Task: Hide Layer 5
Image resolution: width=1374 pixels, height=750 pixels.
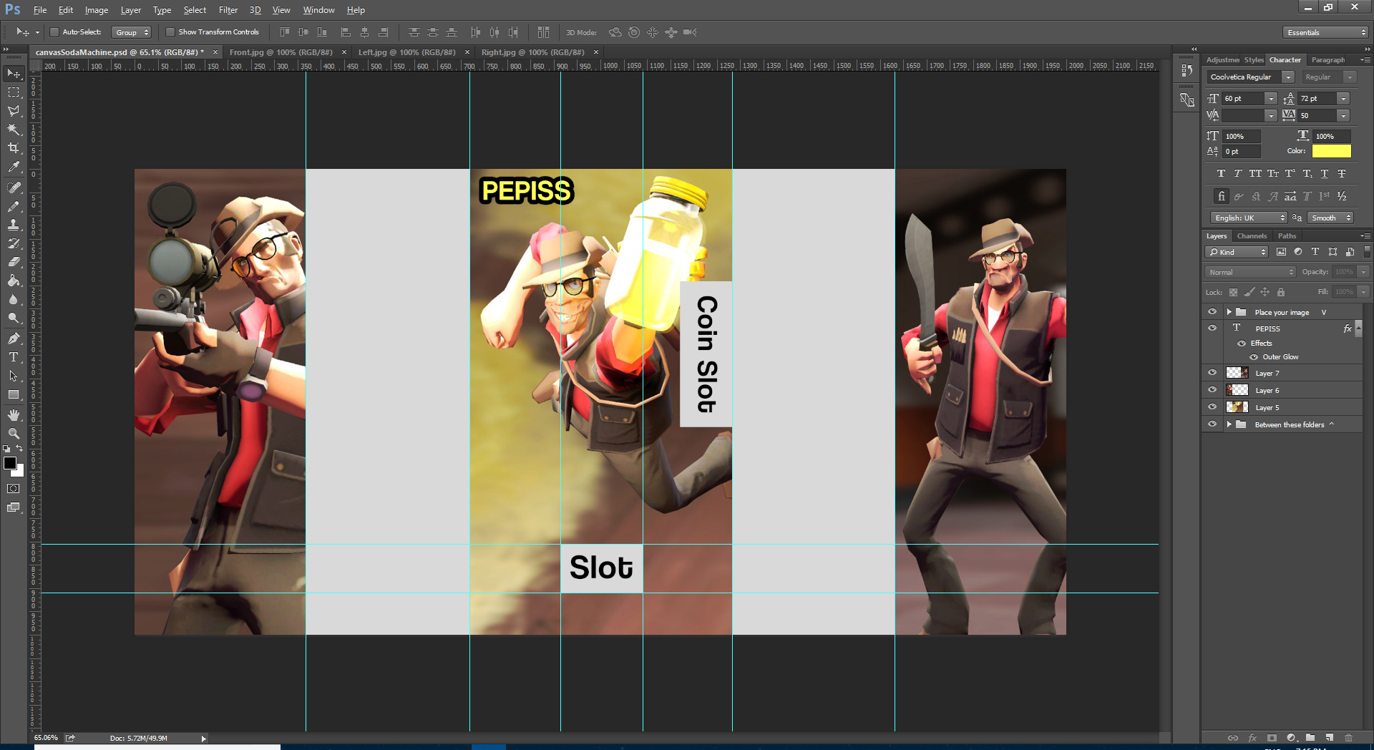Action: click(1212, 407)
